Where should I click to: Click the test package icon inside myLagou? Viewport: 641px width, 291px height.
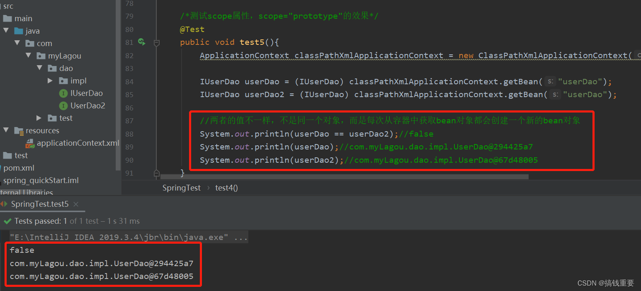(52, 118)
